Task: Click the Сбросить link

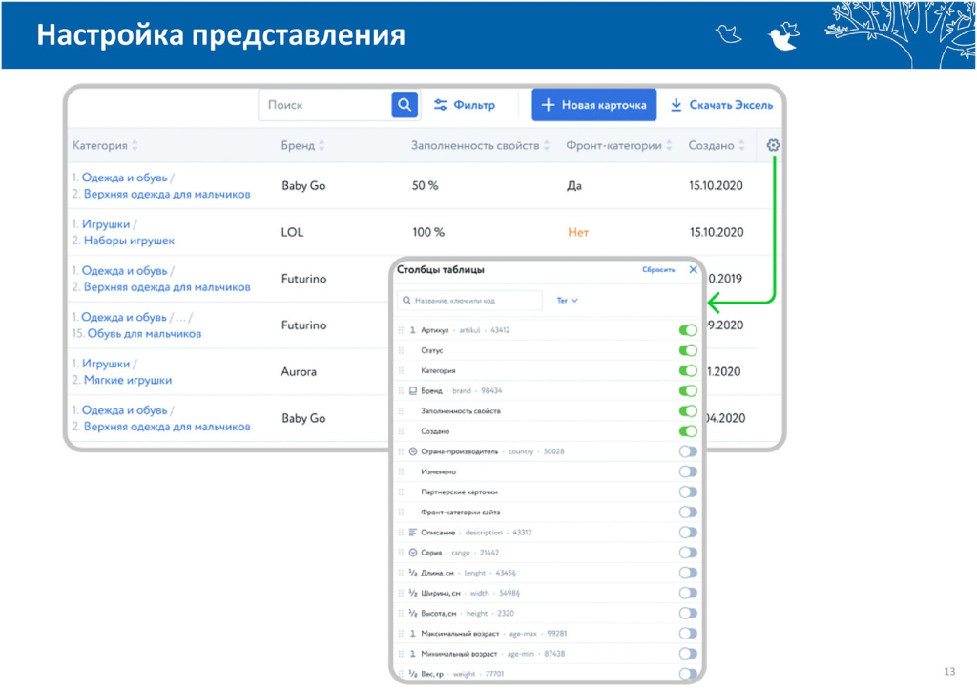Action: pos(658,270)
